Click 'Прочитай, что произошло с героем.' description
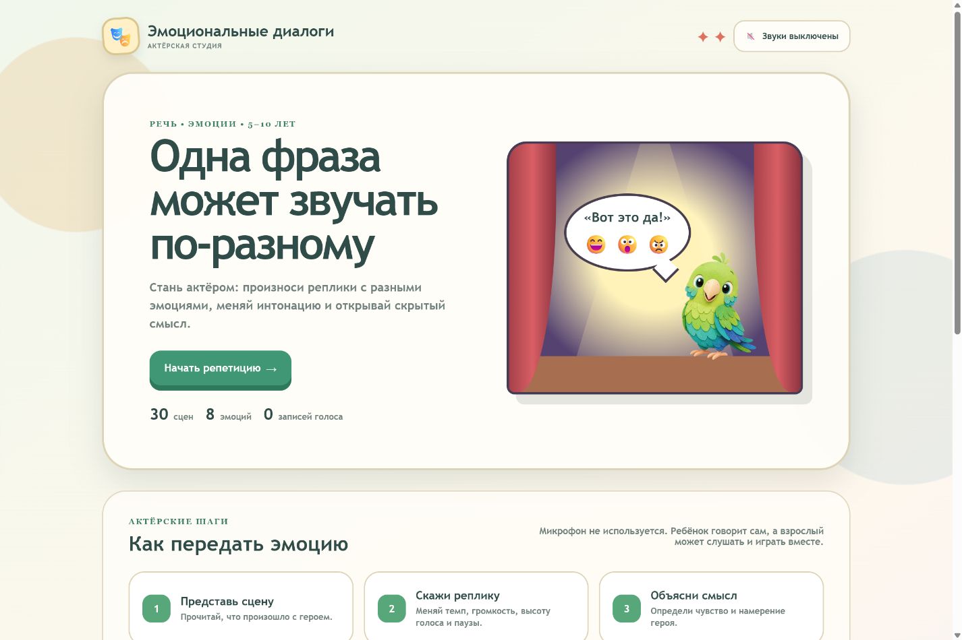Image resolution: width=962 pixels, height=640 pixels. (x=256, y=616)
